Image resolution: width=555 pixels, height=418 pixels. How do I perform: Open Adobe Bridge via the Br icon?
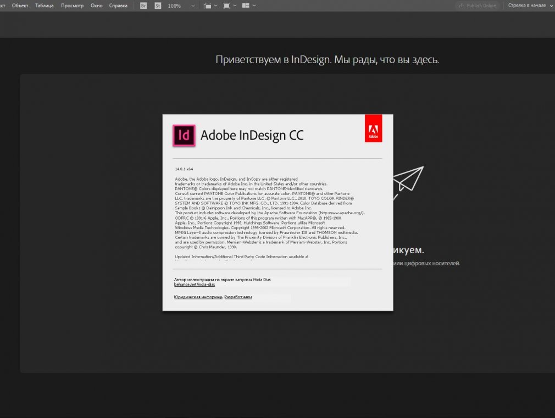(x=143, y=5)
